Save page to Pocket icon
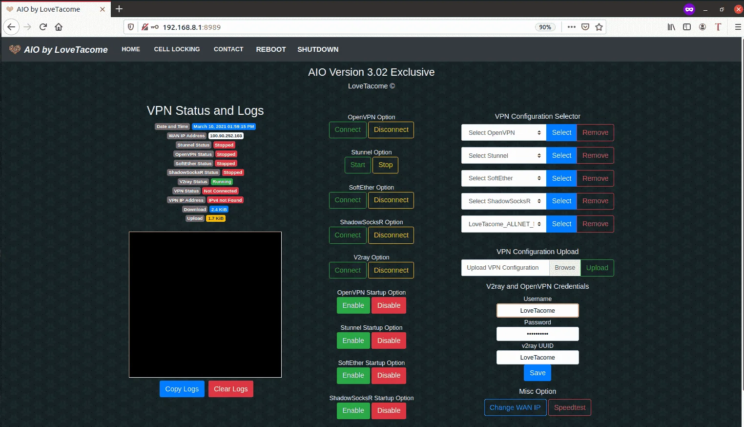The height and width of the screenshot is (427, 744). pos(585,27)
